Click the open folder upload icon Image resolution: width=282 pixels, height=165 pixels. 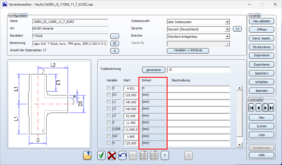pos(87,155)
